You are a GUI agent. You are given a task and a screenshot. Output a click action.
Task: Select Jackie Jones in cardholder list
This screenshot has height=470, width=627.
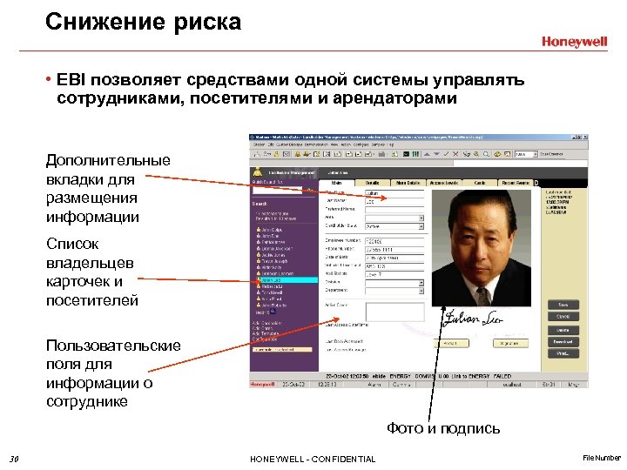(273, 255)
